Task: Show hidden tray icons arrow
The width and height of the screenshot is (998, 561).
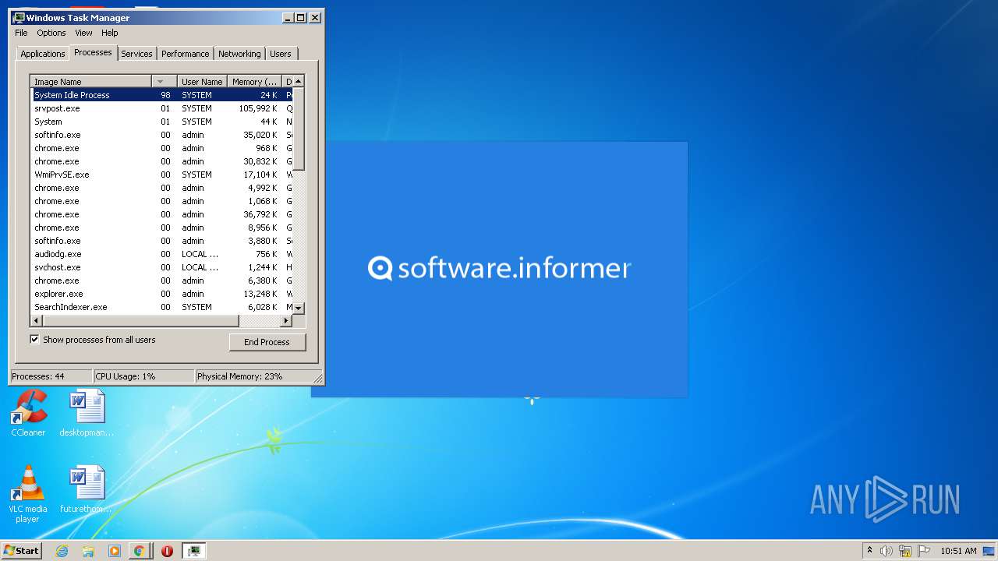Action: [869, 550]
